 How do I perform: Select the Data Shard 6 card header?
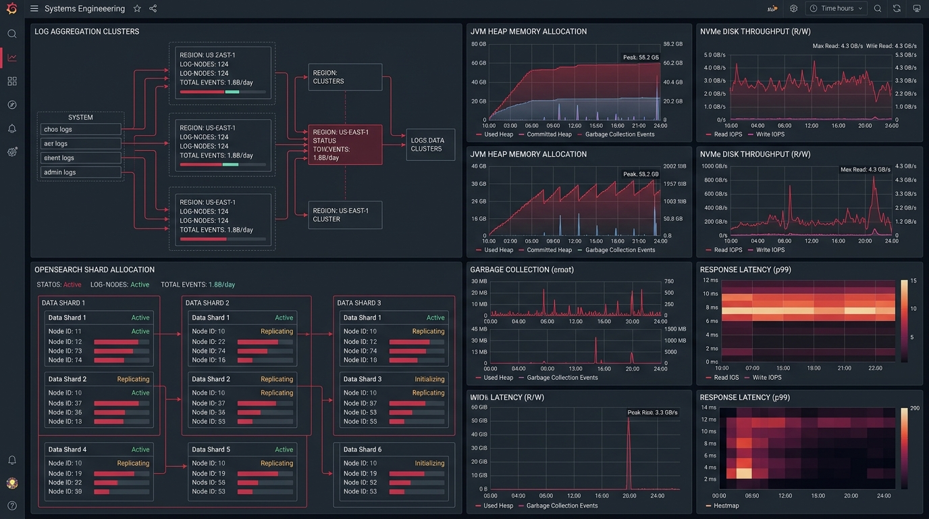coord(394,449)
